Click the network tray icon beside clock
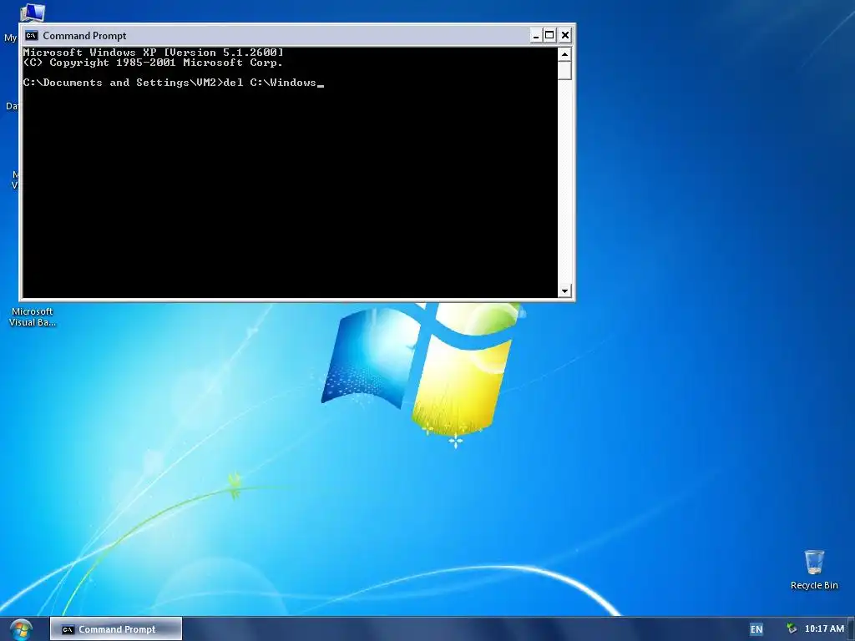The height and width of the screenshot is (641, 855). pos(792,628)
